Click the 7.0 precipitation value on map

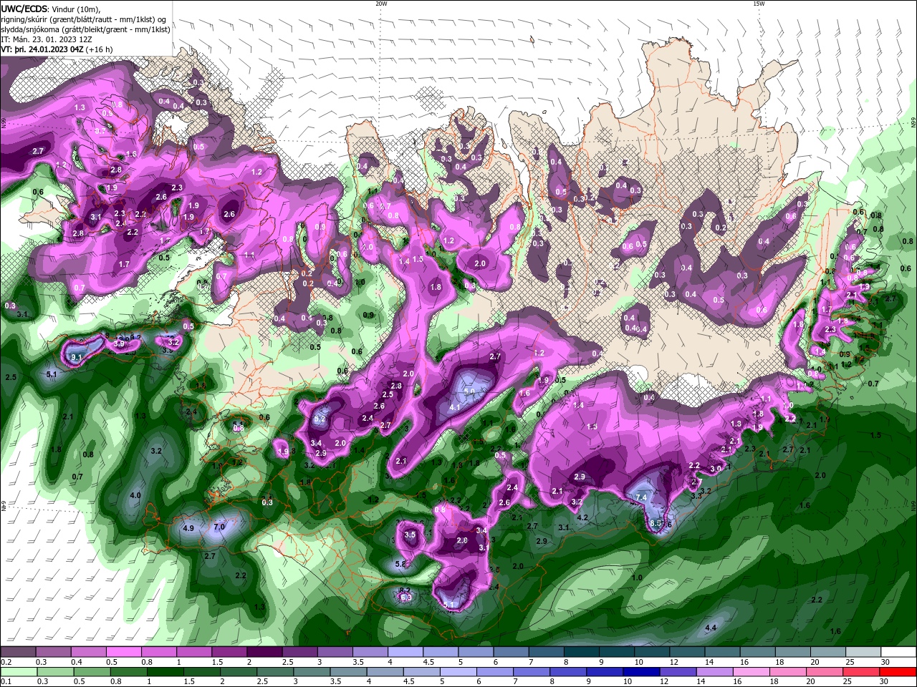[x=219, y=527]
